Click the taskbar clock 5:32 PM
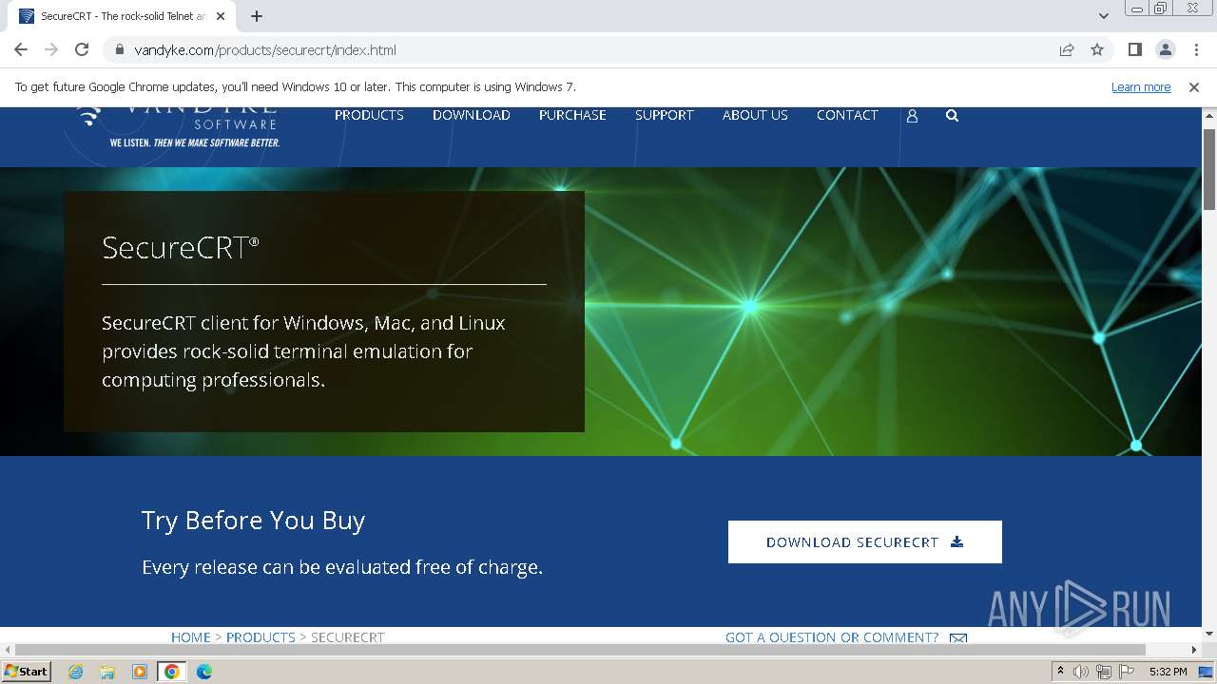Image resolution: width=1217 pixels, height=684 pixels. 1168,672
